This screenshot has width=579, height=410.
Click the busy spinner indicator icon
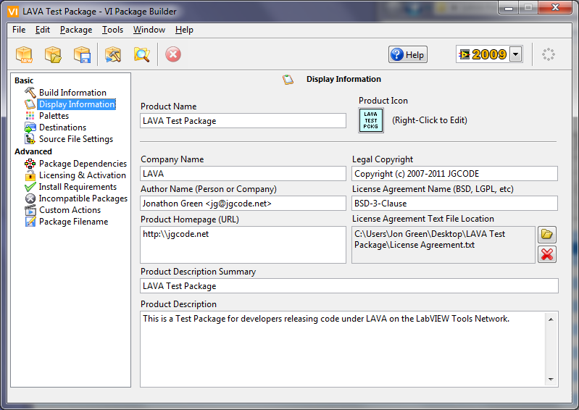[x=549, y=54]
